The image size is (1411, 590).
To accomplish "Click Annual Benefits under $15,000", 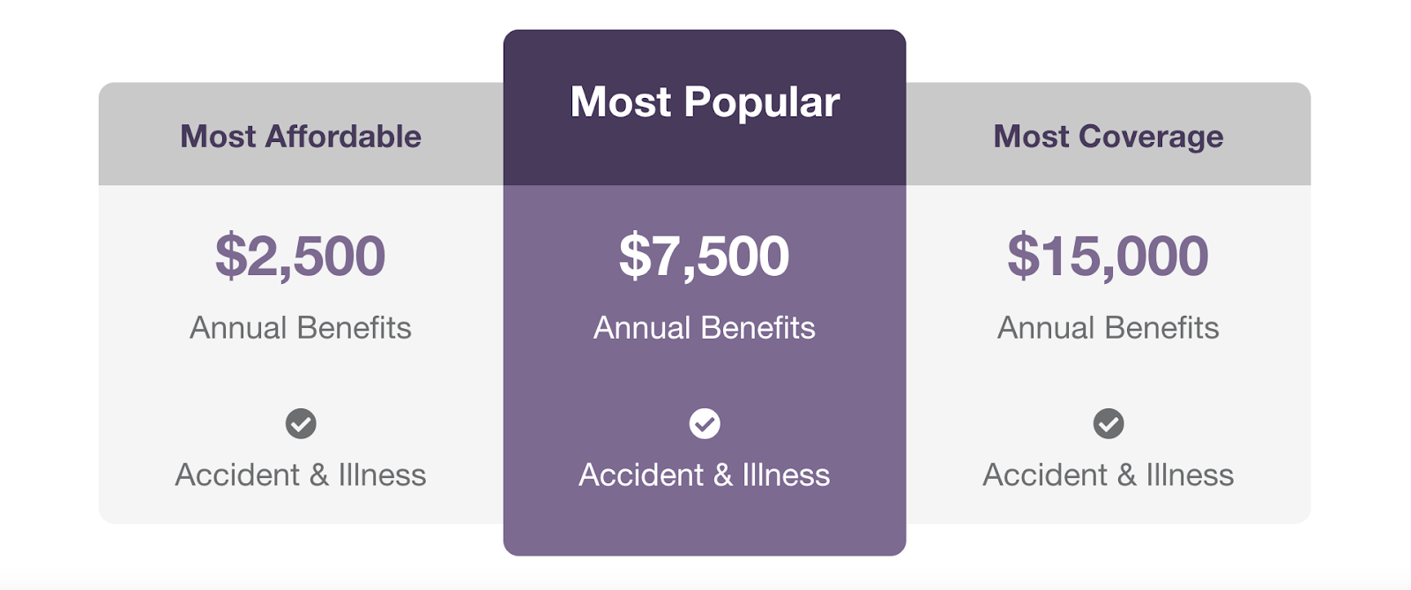I will 1109,328.
